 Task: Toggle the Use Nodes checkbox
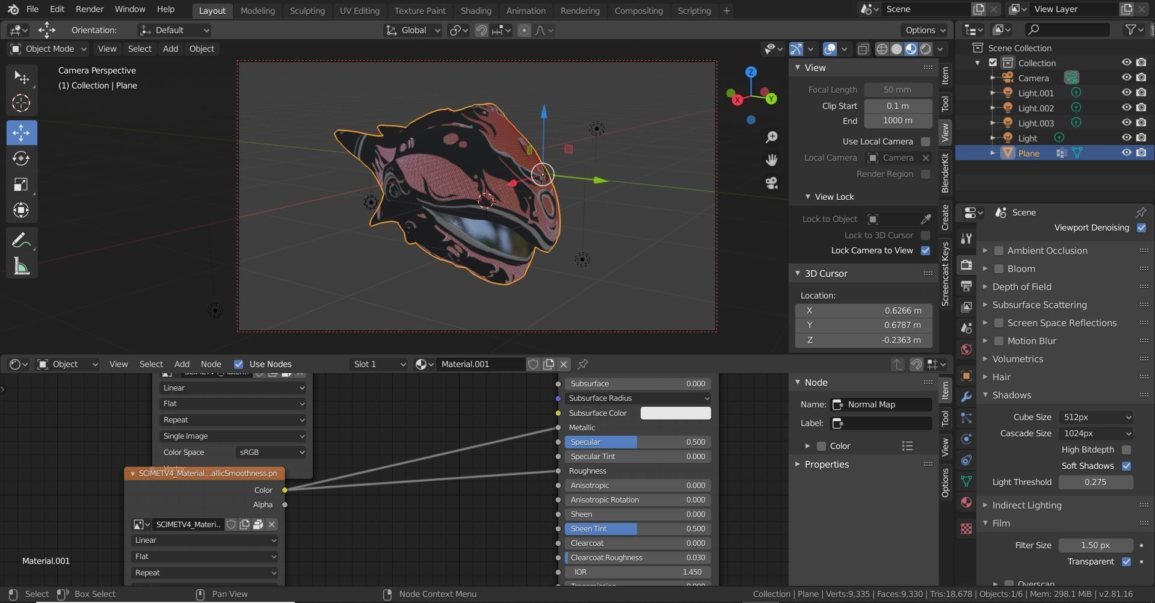(x=238, y=364)
